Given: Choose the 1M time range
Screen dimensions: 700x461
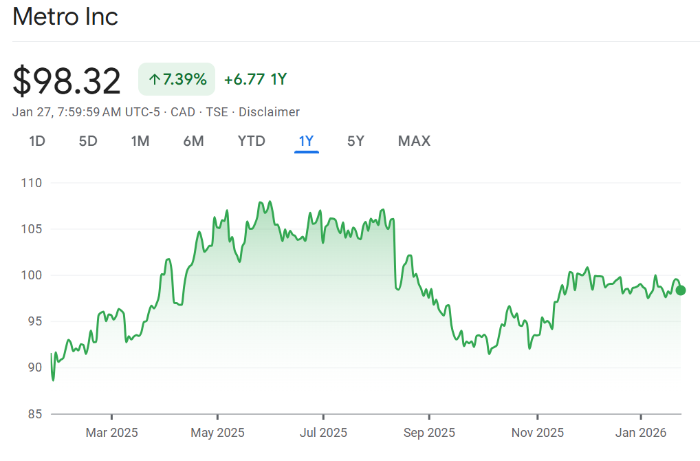Looking at the screenshot, I should pos(140,141).
